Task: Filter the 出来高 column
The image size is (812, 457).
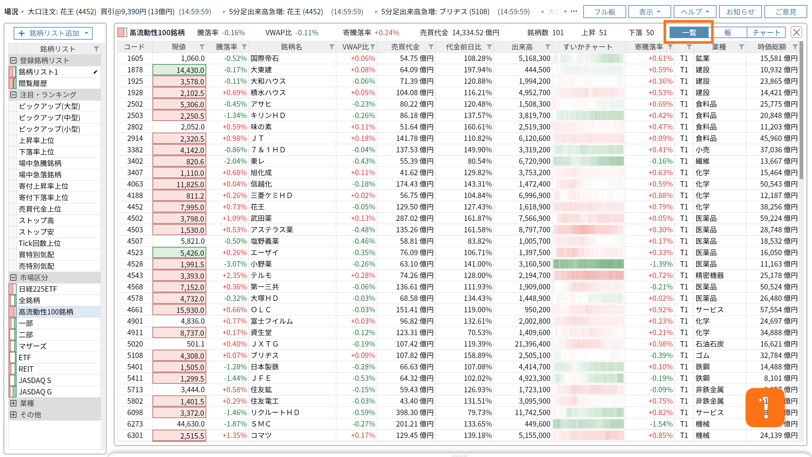Action: click(x=547, y=47)
